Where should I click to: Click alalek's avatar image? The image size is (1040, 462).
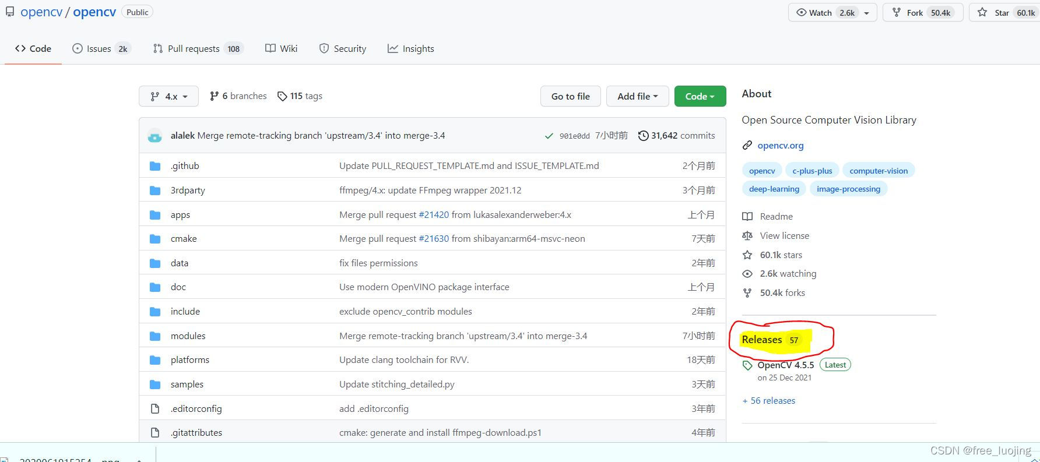pyautogui.click(x=154, y=136)
